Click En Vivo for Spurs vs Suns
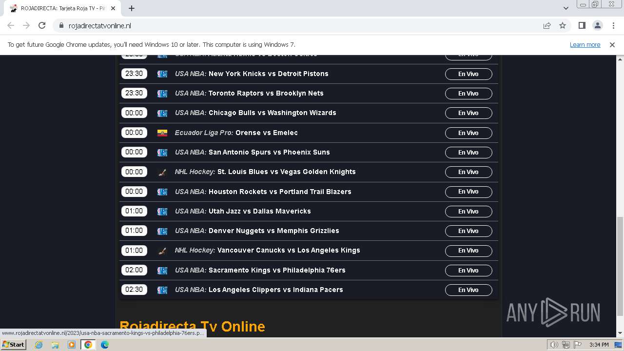 point(468,153)
